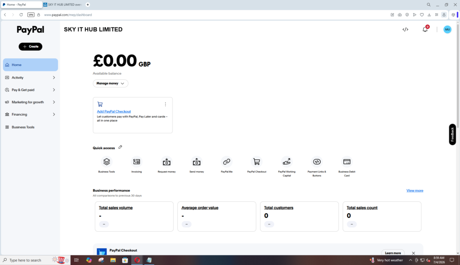Select Business Tools in the sidebar
The width and height of the screenshot is (460, 265).
pyautogui.click(x=31, y=127)
